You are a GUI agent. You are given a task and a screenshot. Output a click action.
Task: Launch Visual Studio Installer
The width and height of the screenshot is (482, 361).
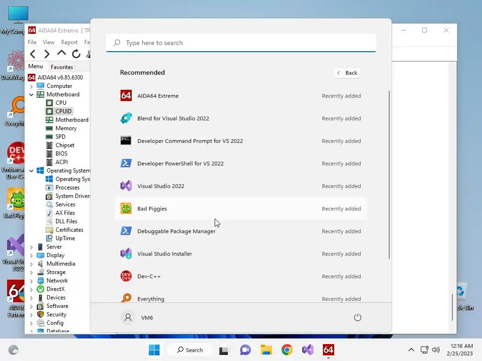pyautogui.click(x=241, y=253)
